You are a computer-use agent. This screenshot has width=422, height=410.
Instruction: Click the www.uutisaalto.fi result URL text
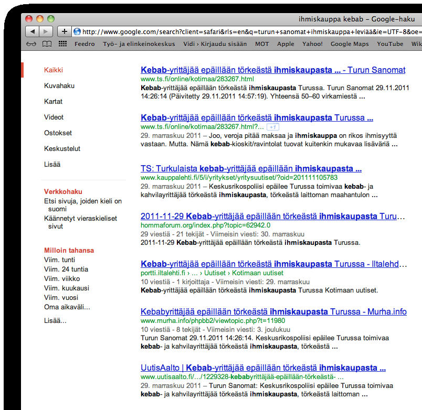click(x=242, y=377)
